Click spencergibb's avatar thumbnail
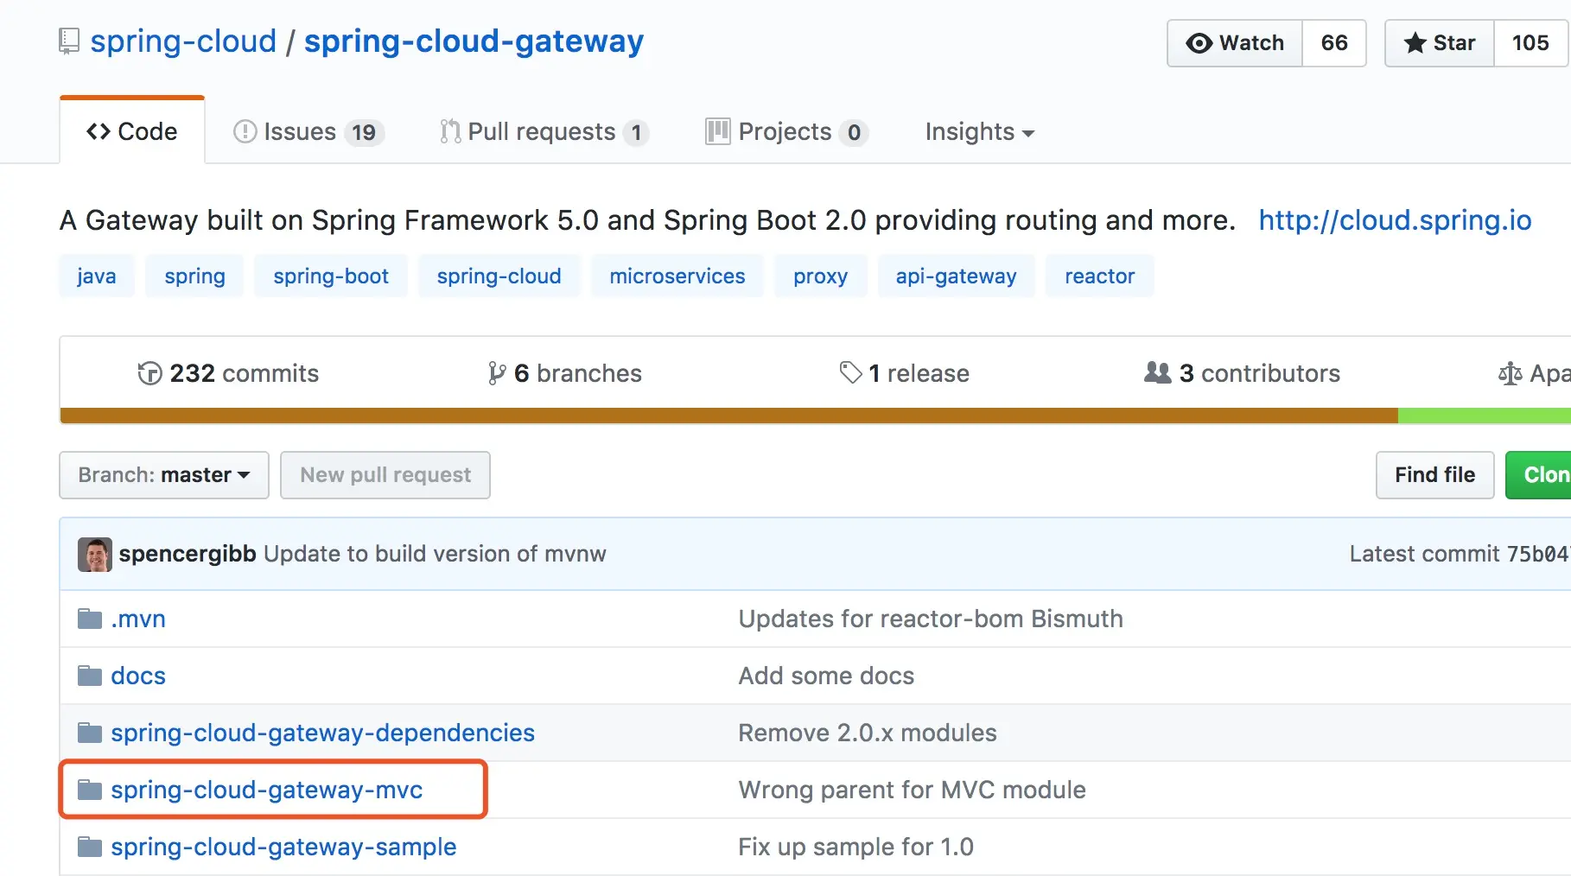Screen dimensions: 1571x876 (95, 554)
